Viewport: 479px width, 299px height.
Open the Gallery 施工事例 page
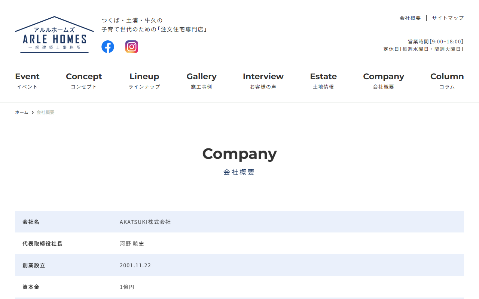point(202,81)
